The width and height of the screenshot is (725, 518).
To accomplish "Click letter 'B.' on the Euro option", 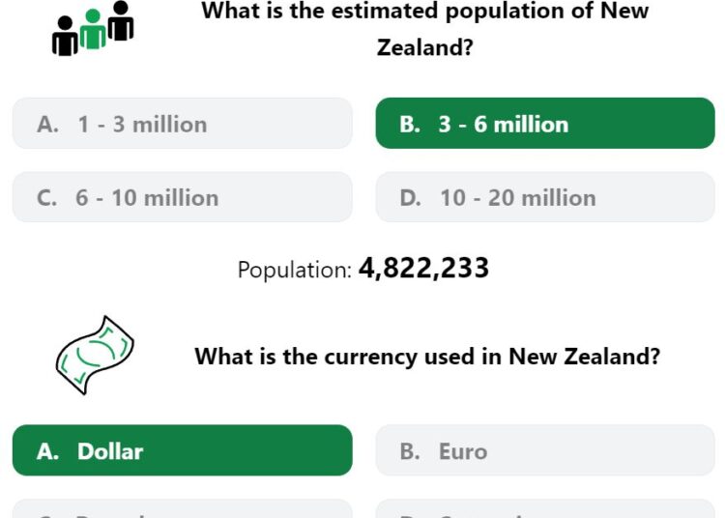I will (x=410, y=451).
